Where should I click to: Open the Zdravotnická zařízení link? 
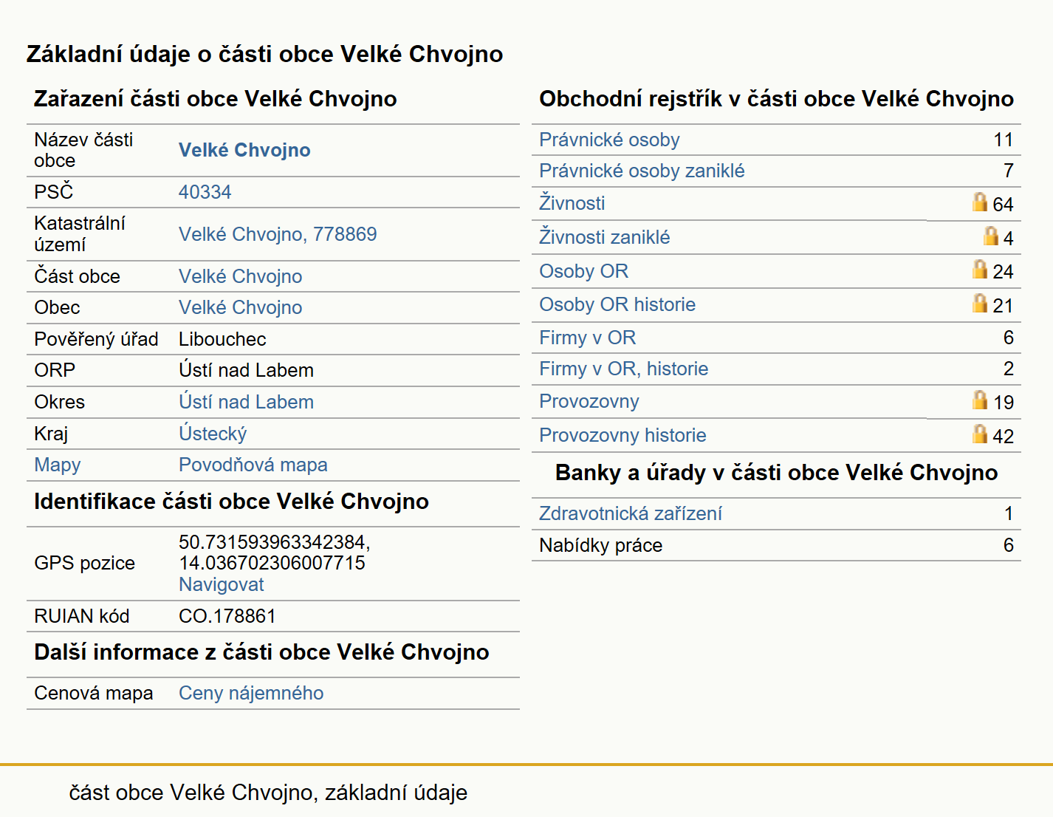(631, 513)
